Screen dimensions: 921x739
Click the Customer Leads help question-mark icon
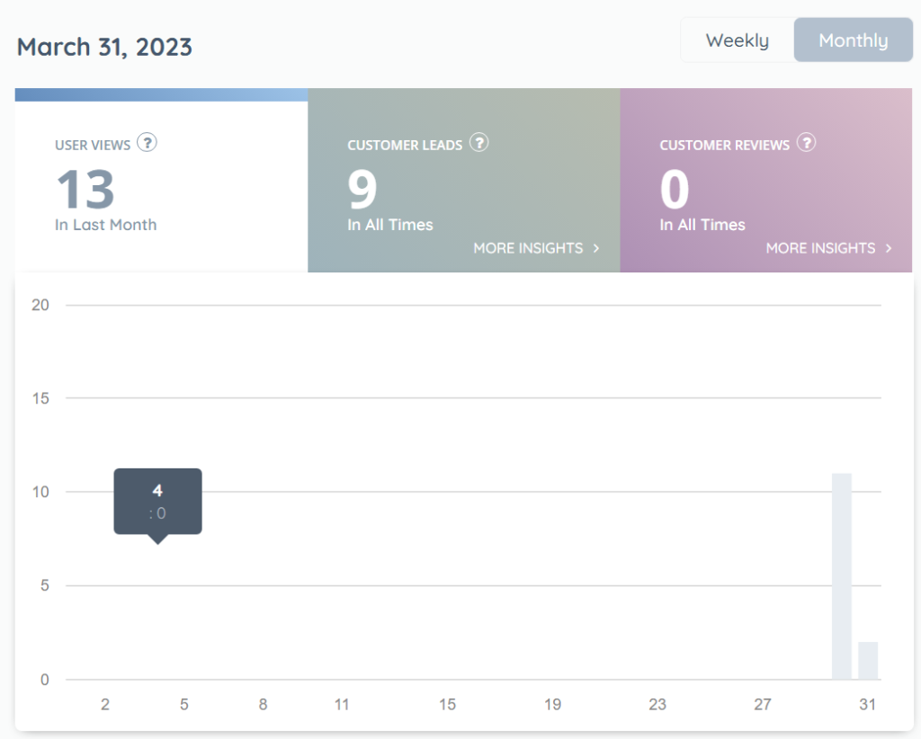[x=479, y=143]
